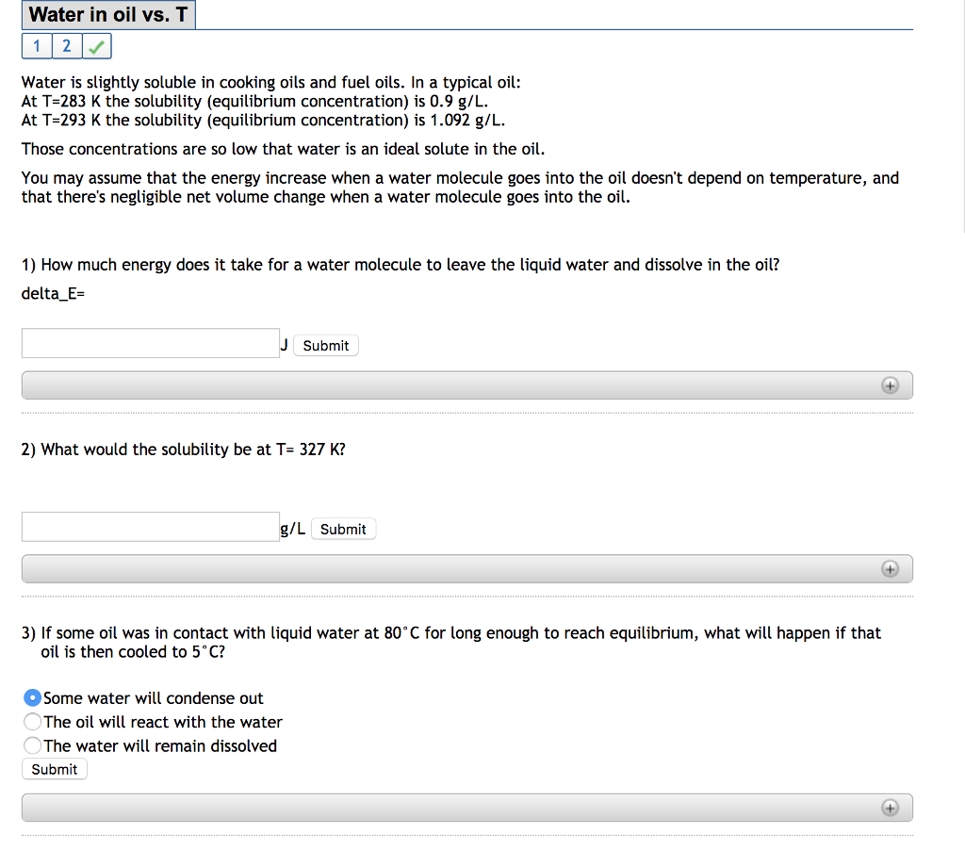Click the 'Water in oil vs. T' title tab
965x851 pixels.
point(108,15)
